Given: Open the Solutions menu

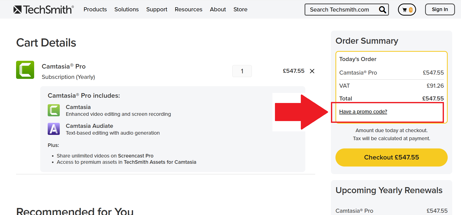Looking at the screenshot, I should point(127,9).
